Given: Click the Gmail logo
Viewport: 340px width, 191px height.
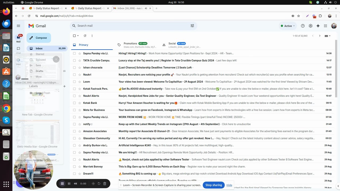Looking at the screenshot, I should (37, 26).
